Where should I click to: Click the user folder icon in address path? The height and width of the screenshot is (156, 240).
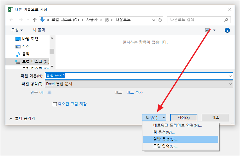[107, 20]
